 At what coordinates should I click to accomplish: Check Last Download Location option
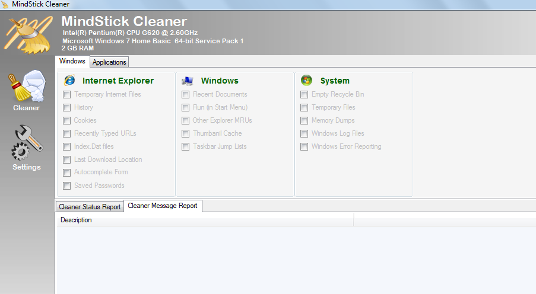pyautogui.click(x=66, y=159)
